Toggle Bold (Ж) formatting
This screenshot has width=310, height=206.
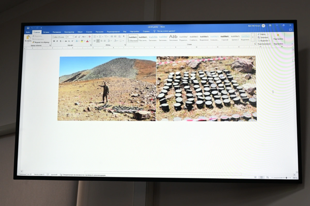[x=54, y=41]
